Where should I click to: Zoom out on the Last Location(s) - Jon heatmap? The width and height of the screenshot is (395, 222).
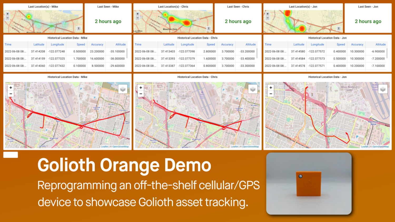pyautogui.click(x=267, y=18)
